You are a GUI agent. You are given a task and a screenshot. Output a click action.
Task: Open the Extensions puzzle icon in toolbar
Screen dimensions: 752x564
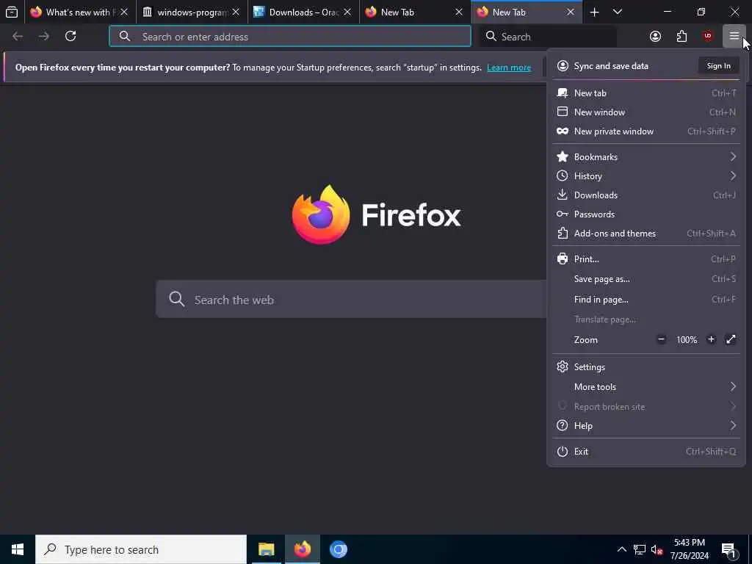coord(681,37)
